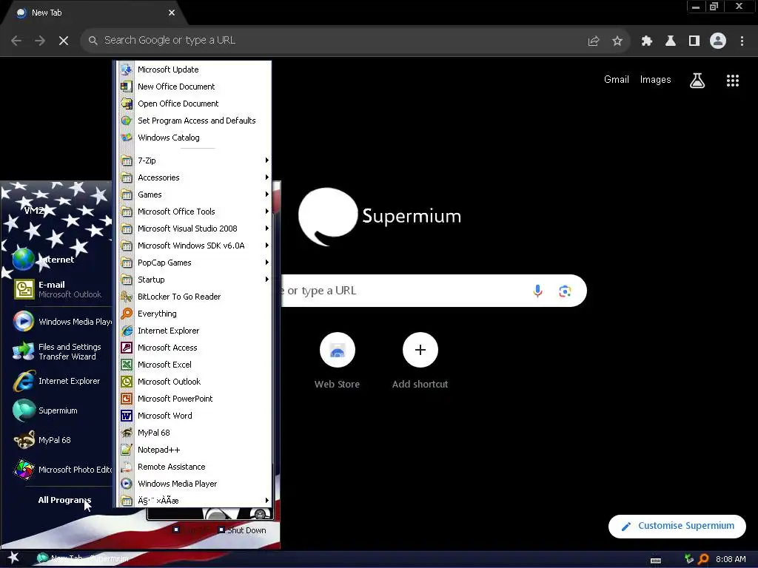Toggle the side panel icon
Screen dimensions: 758x568
pos(694,41)
